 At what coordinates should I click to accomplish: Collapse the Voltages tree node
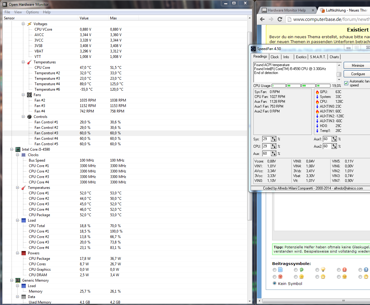[23, 24]
